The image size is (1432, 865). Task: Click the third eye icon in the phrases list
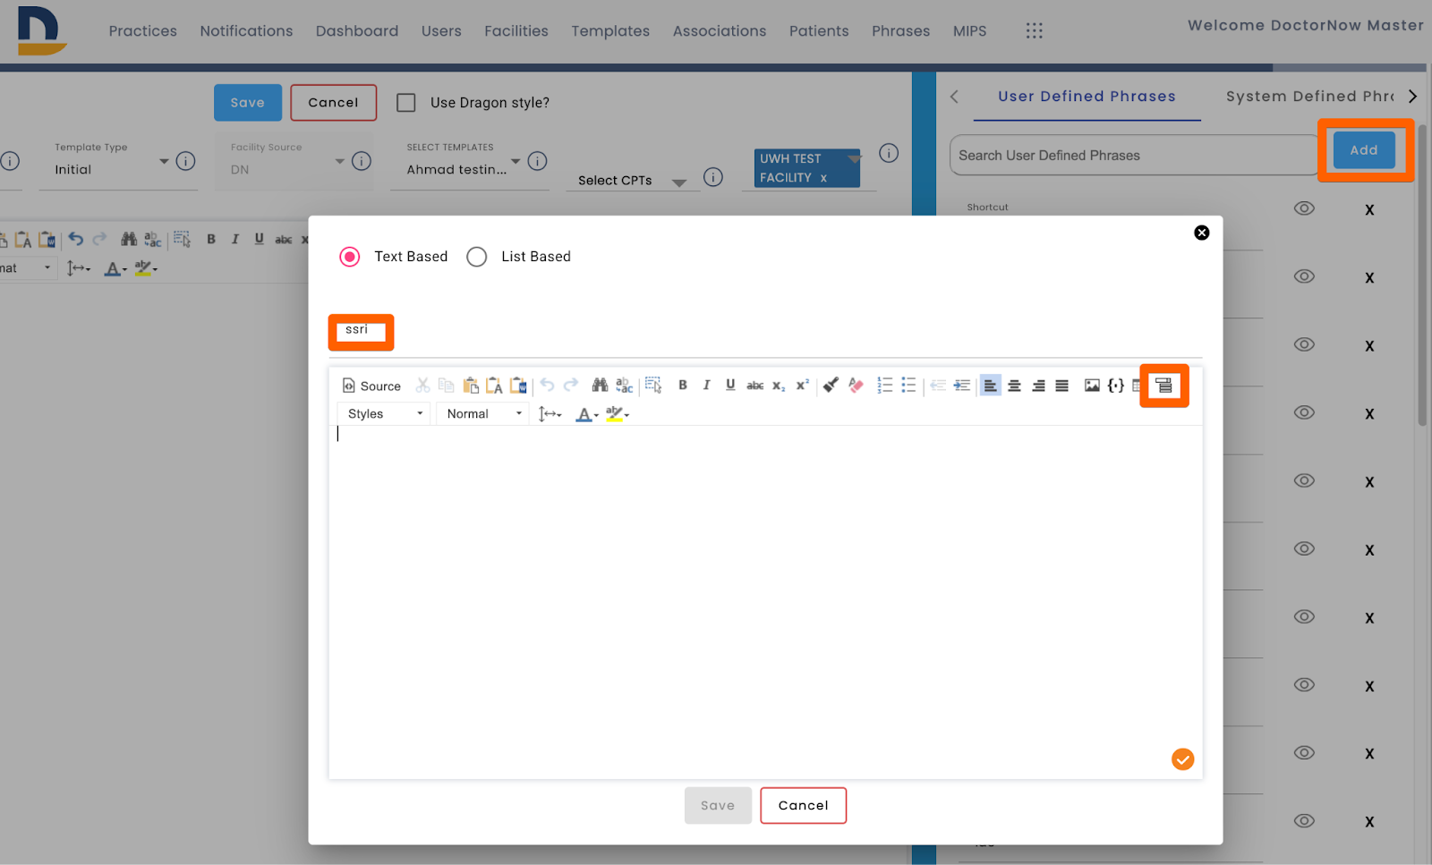[1305, 344]
